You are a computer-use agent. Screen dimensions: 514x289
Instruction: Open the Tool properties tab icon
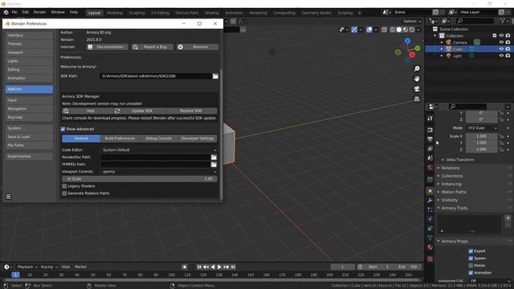(430, 118)
